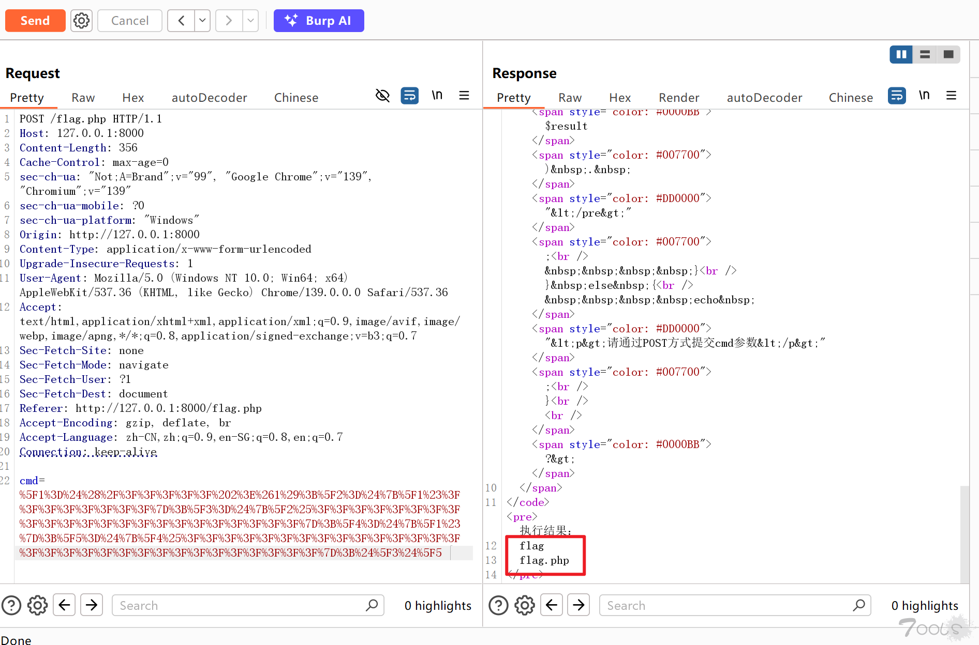Open Response autoDecoder tab
979x645 pixels.
765,98
